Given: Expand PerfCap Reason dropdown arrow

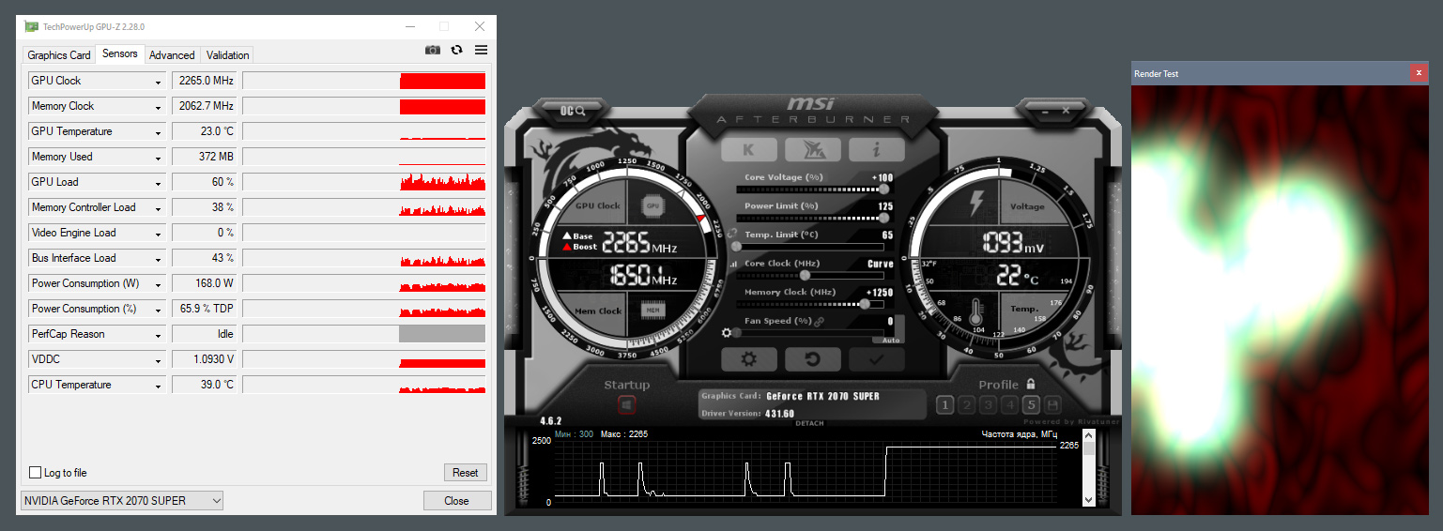Looking at the screenshot, I should (x=159, y=335).
